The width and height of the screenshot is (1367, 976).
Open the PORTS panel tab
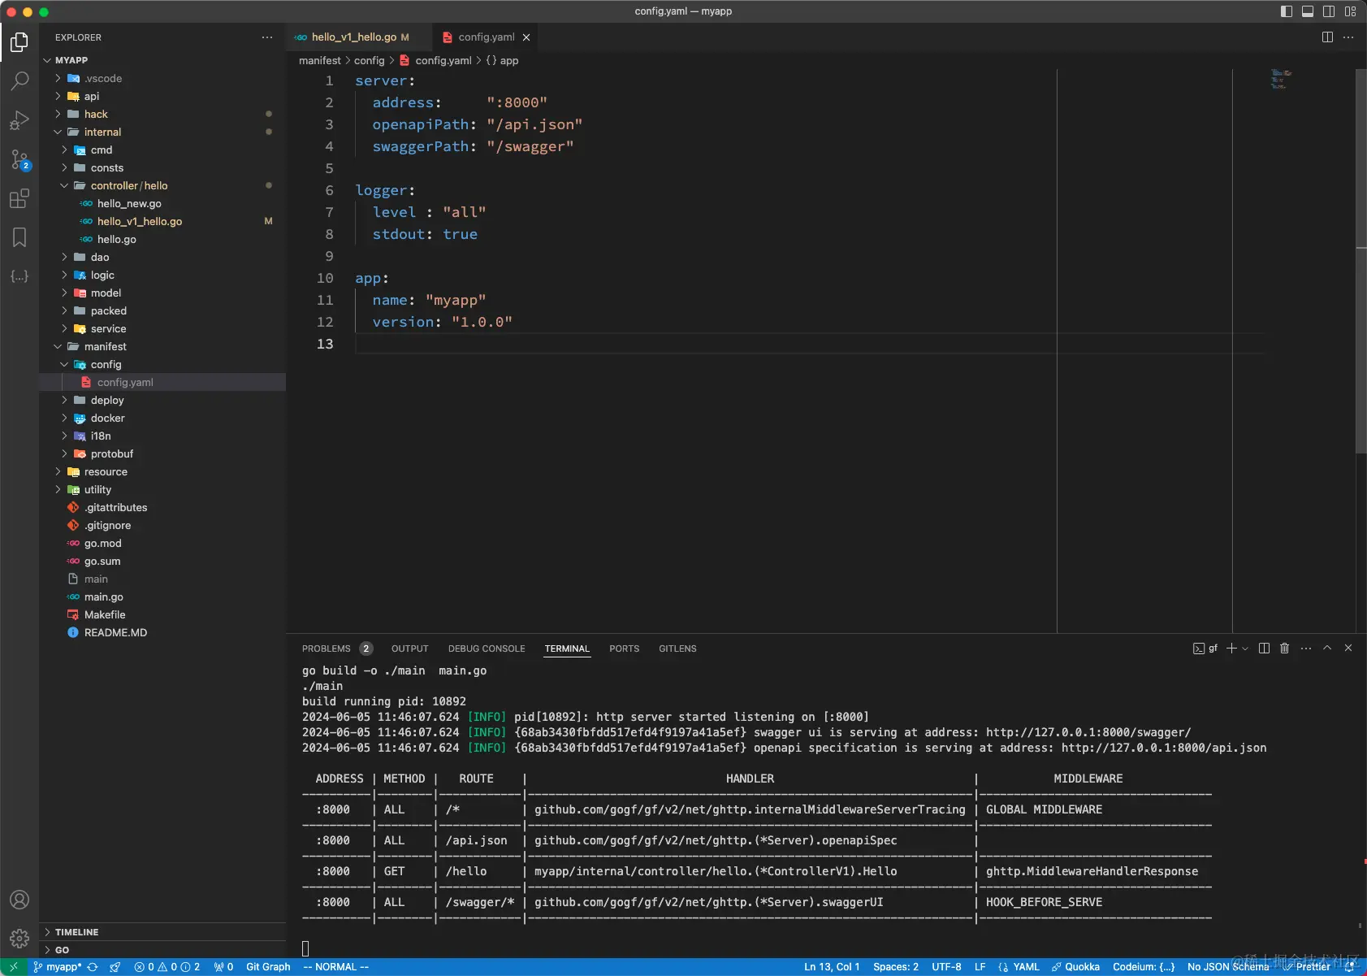624,648
